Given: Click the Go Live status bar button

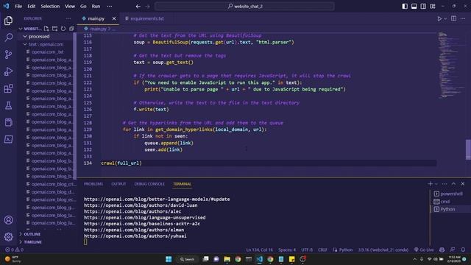Looking at the screenshot, I should pyautogui.click(x=424, y=250).
